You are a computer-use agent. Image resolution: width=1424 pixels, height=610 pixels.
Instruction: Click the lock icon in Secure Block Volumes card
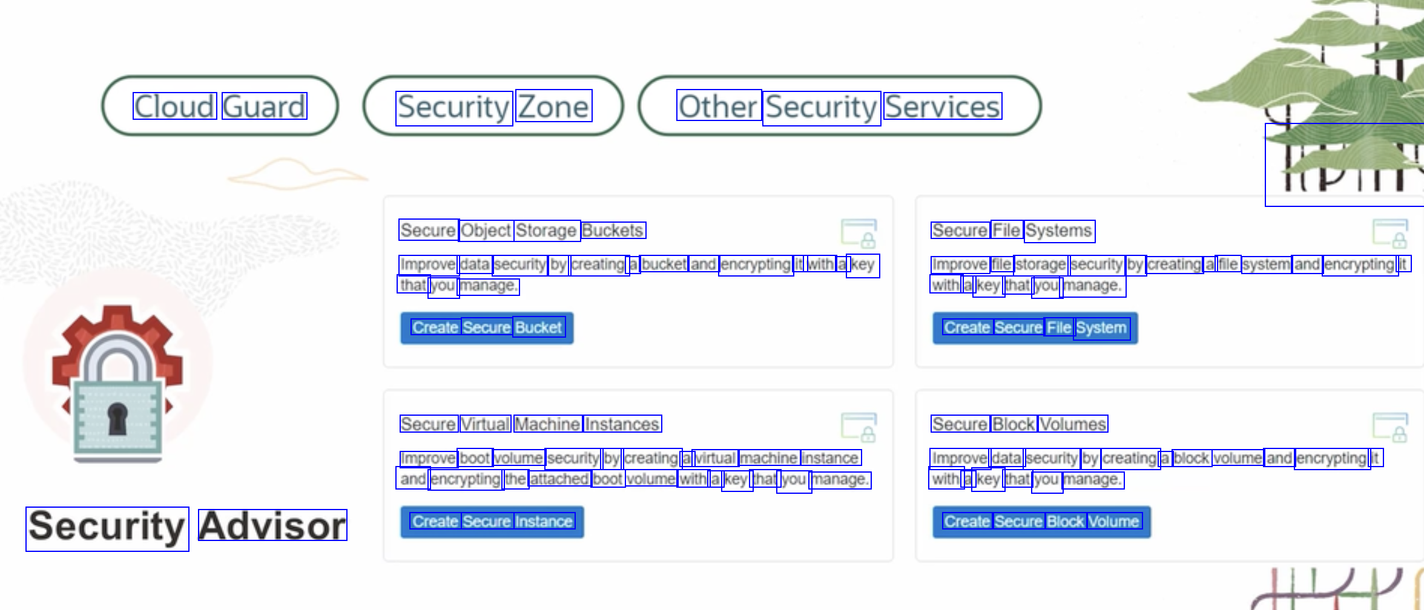(x=1390, y=427)
